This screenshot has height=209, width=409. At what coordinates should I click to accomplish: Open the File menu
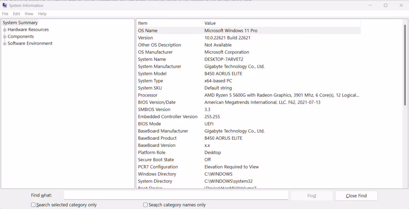pyautogui.click(x=5, y=14)
